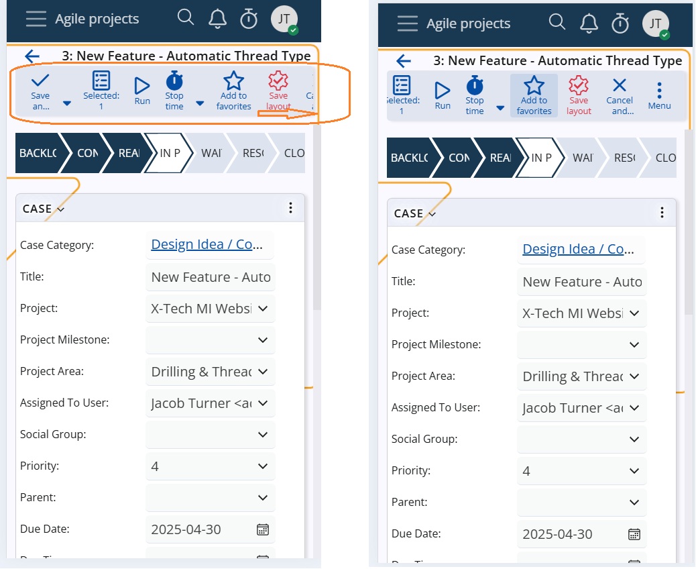Image resolution: width=696 pixels, height=569 pixels.
Task: Click Due Date value in left screen
Action: [186, 529]
